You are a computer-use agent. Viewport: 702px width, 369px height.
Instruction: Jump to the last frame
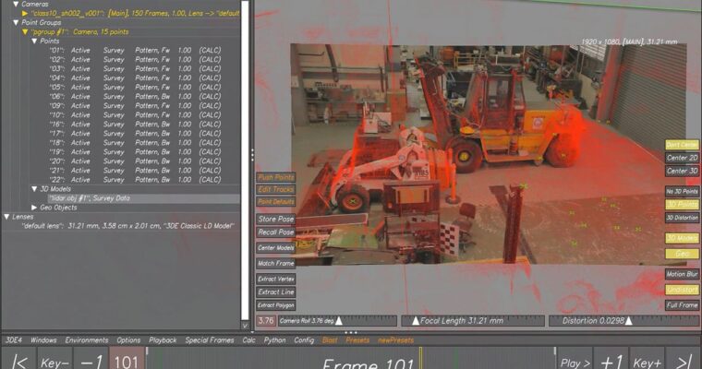(682, 361)
